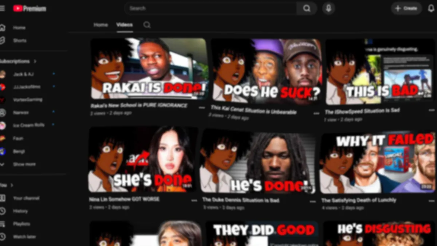Open title Rakai's New School is PURE IGNORANCE
The image size is (437, 246).
(x=139, y=105)
